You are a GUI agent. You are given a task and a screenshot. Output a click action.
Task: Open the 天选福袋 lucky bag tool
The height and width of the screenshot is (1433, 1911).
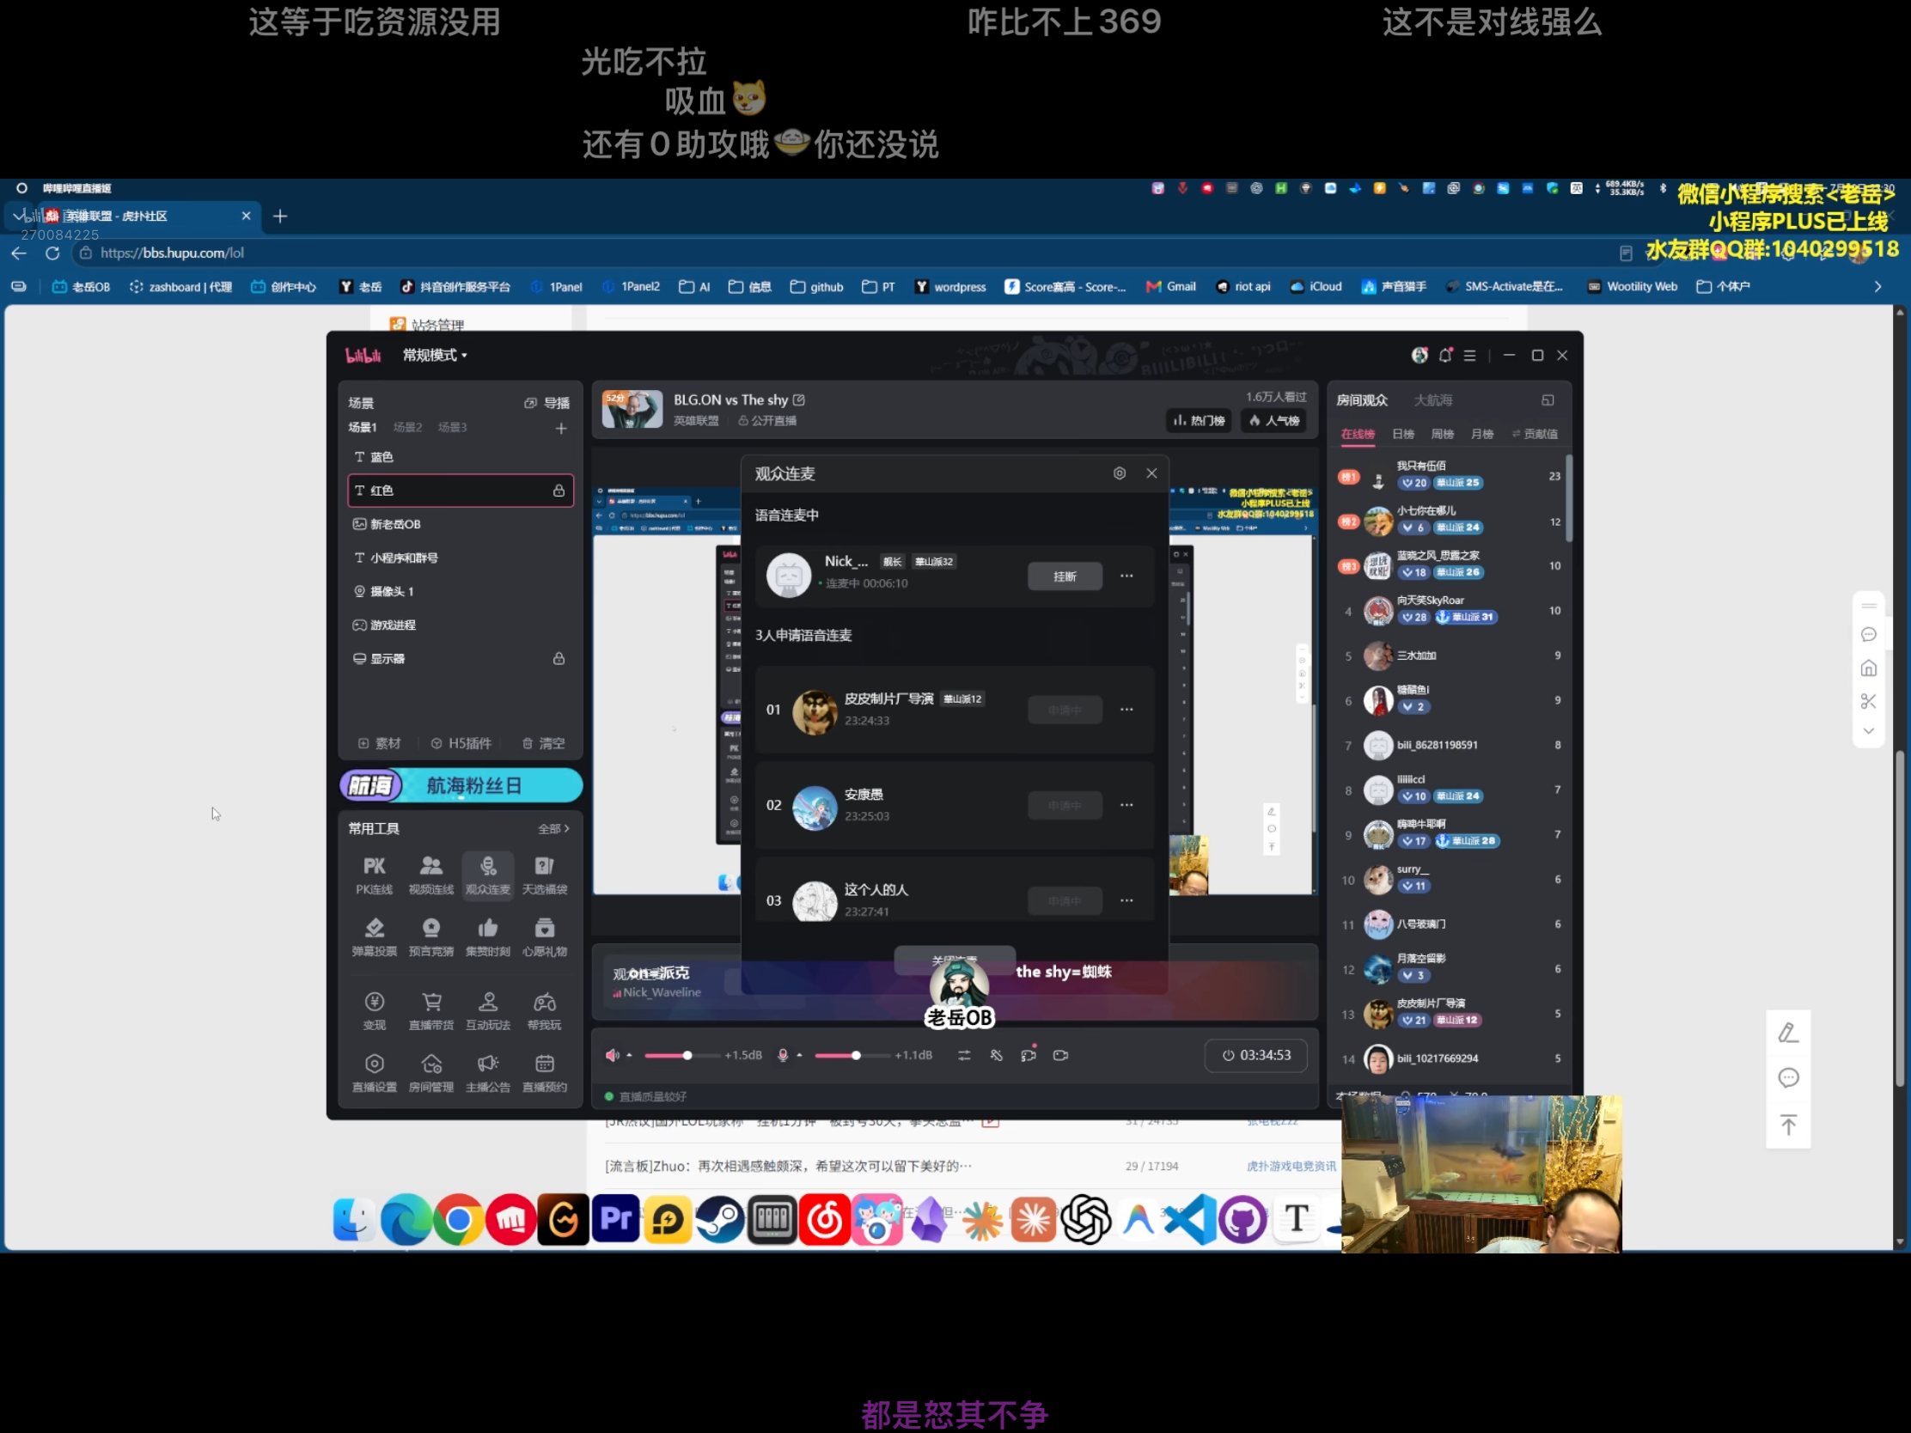(544, 874)
